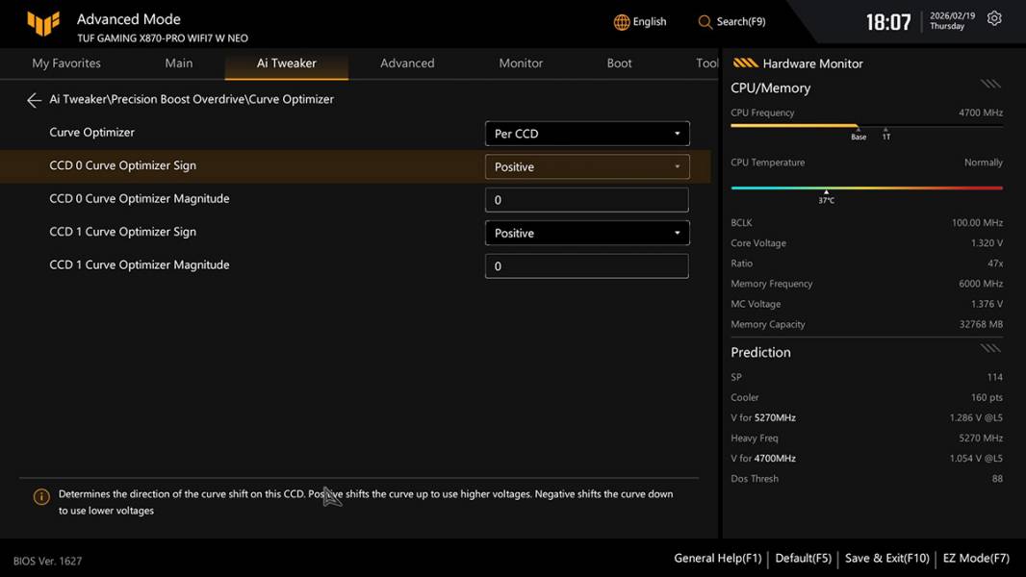The height and width of the screenshot is (577, 1026).
Task: Open the Monitor tab
Action: pyautogui.click(x=521, y=63)
